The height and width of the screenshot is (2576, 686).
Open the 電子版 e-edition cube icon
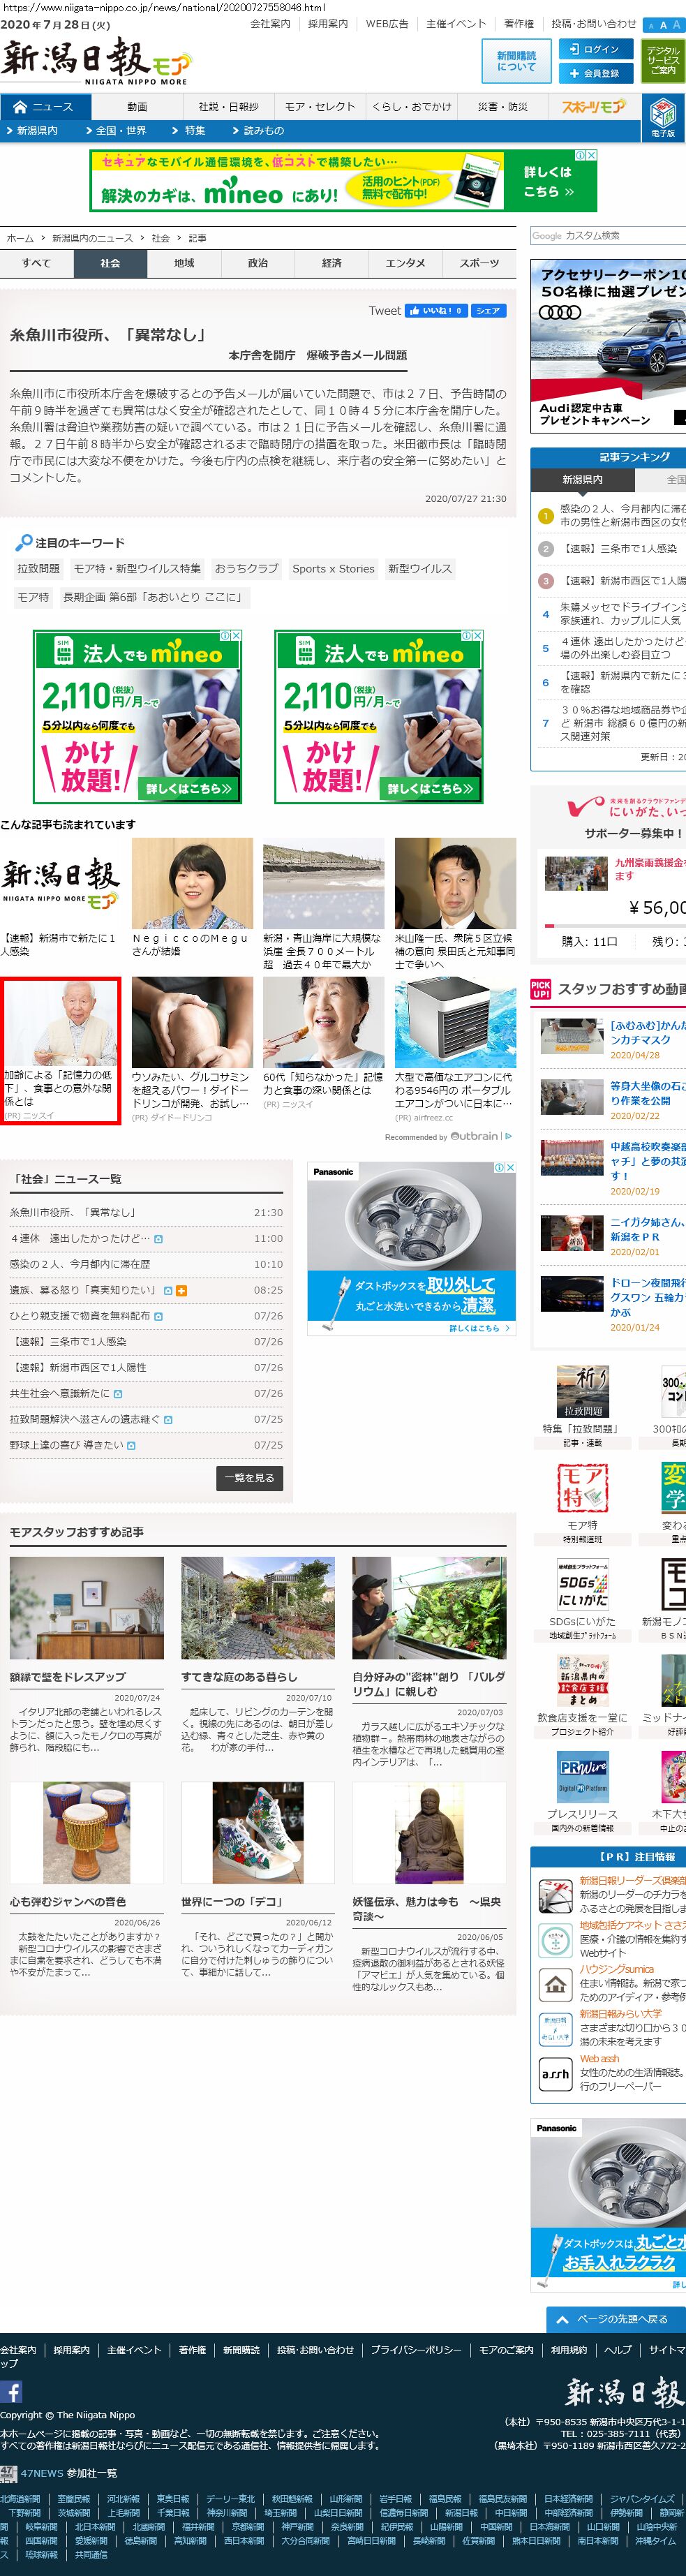(663, 116)
